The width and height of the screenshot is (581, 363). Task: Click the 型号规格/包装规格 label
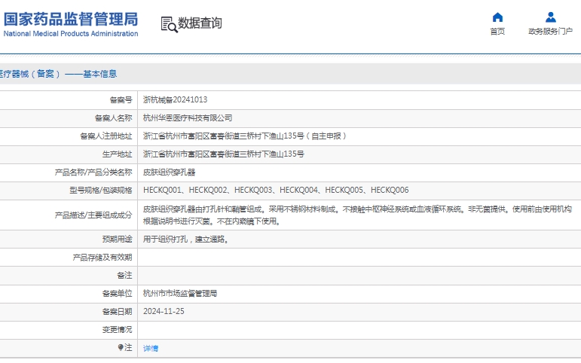[x=101, y=191]
